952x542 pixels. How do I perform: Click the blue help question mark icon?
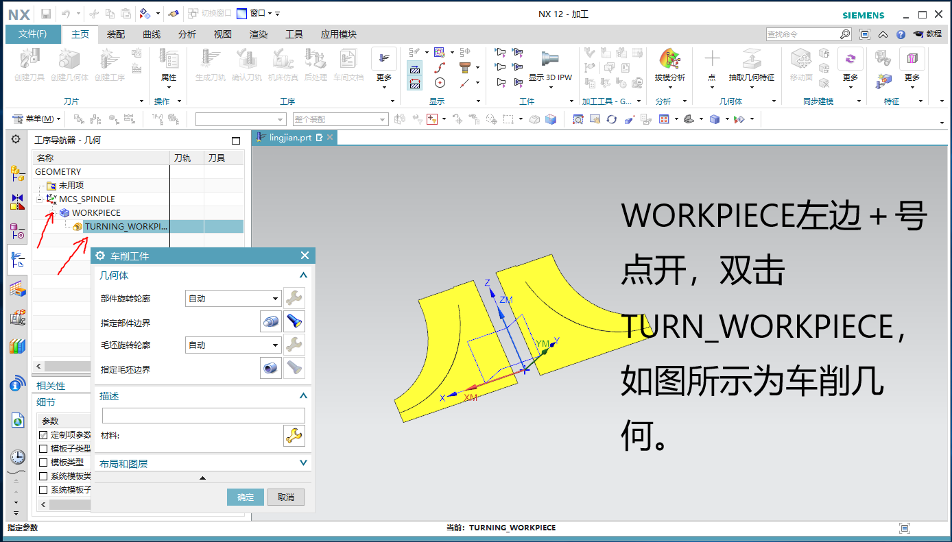tap(901, 34)
